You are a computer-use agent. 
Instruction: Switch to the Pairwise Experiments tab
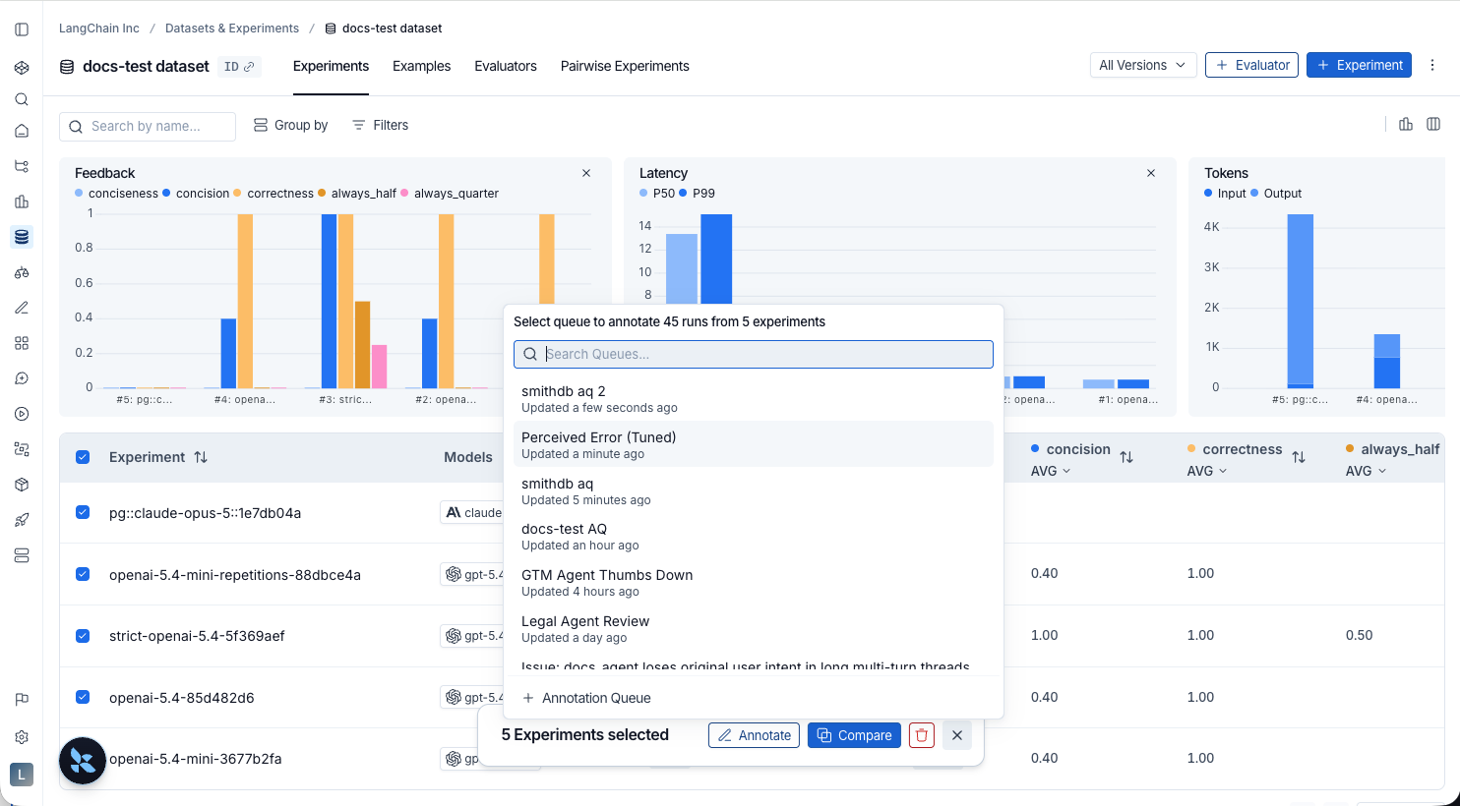[625, 66]
